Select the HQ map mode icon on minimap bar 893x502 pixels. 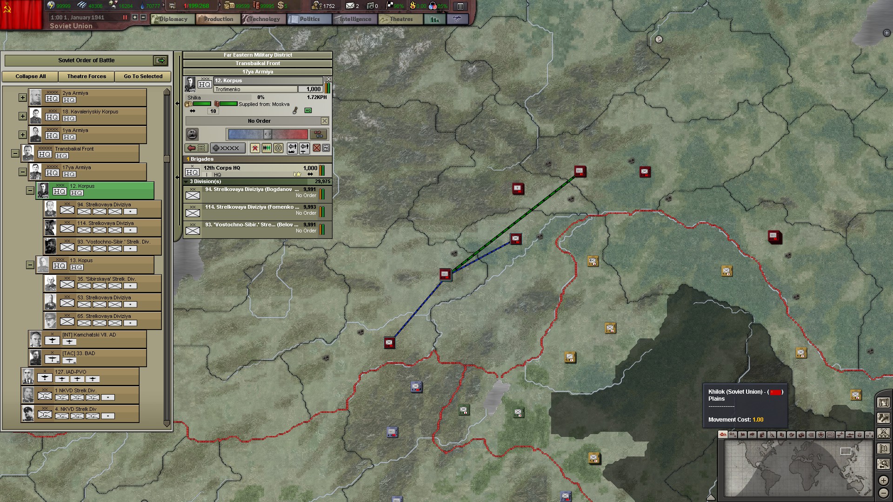click(830, 435)
